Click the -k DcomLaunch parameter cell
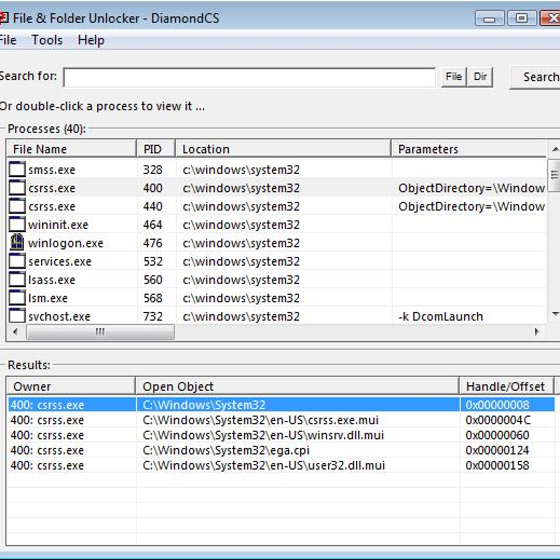 [x=441, y=316]
